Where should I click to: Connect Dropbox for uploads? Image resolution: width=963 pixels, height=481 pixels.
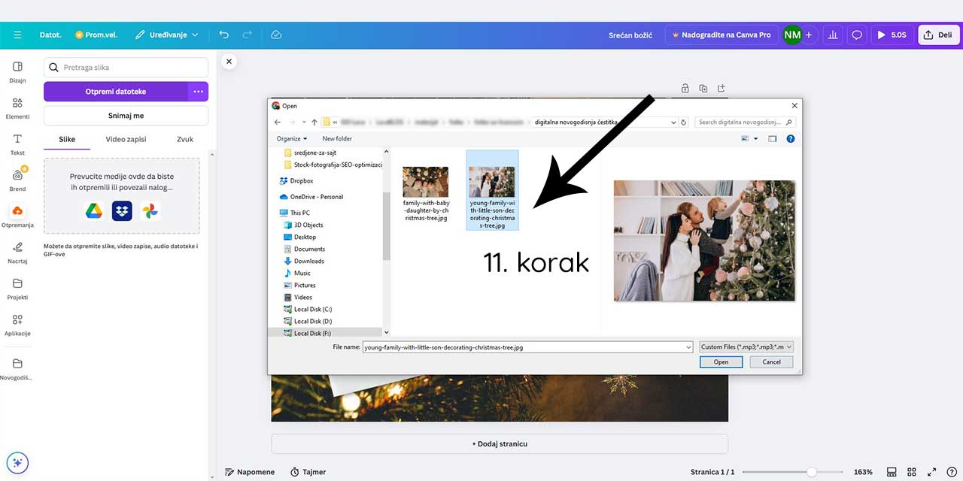[121, 211]
